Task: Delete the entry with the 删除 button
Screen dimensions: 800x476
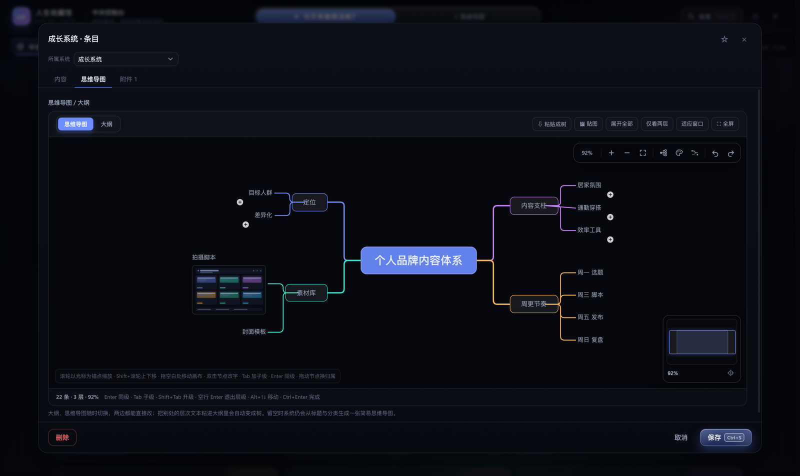Action: 62,437
